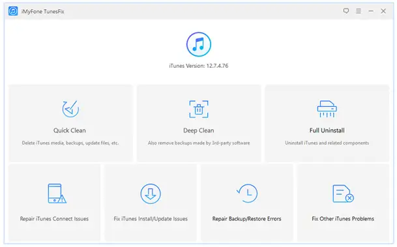Screen dimensions: 397x247
Task: Click the iMyFone TunesFix app logo icon
Action: click(x=13, y=11)
